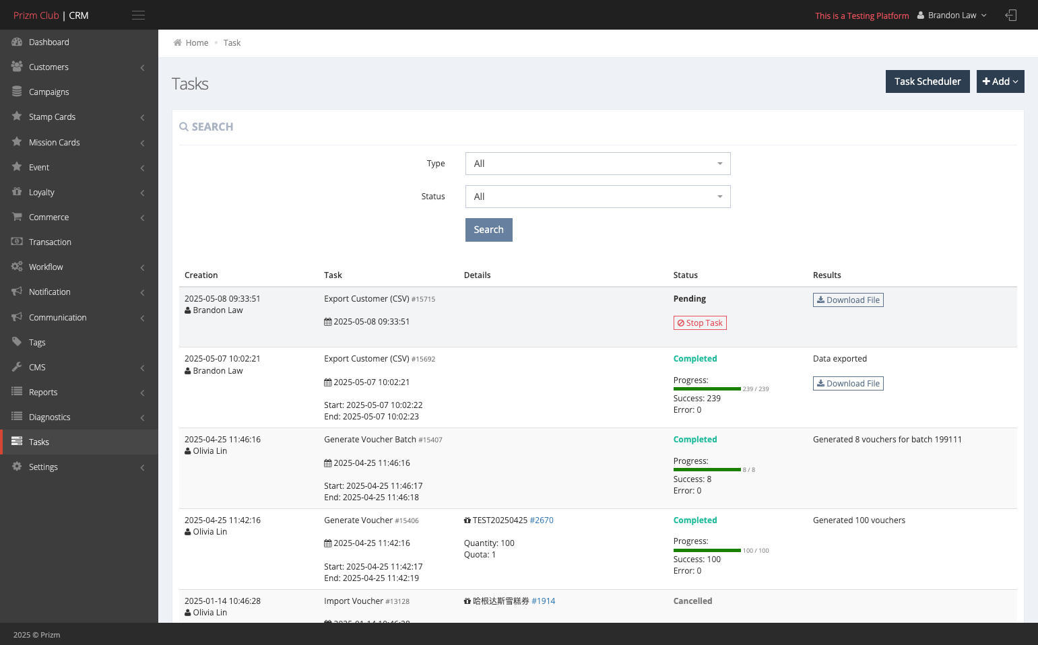Click the Tasks list icon in sidebar
The image size is (1038, 645).
[17, 442]
